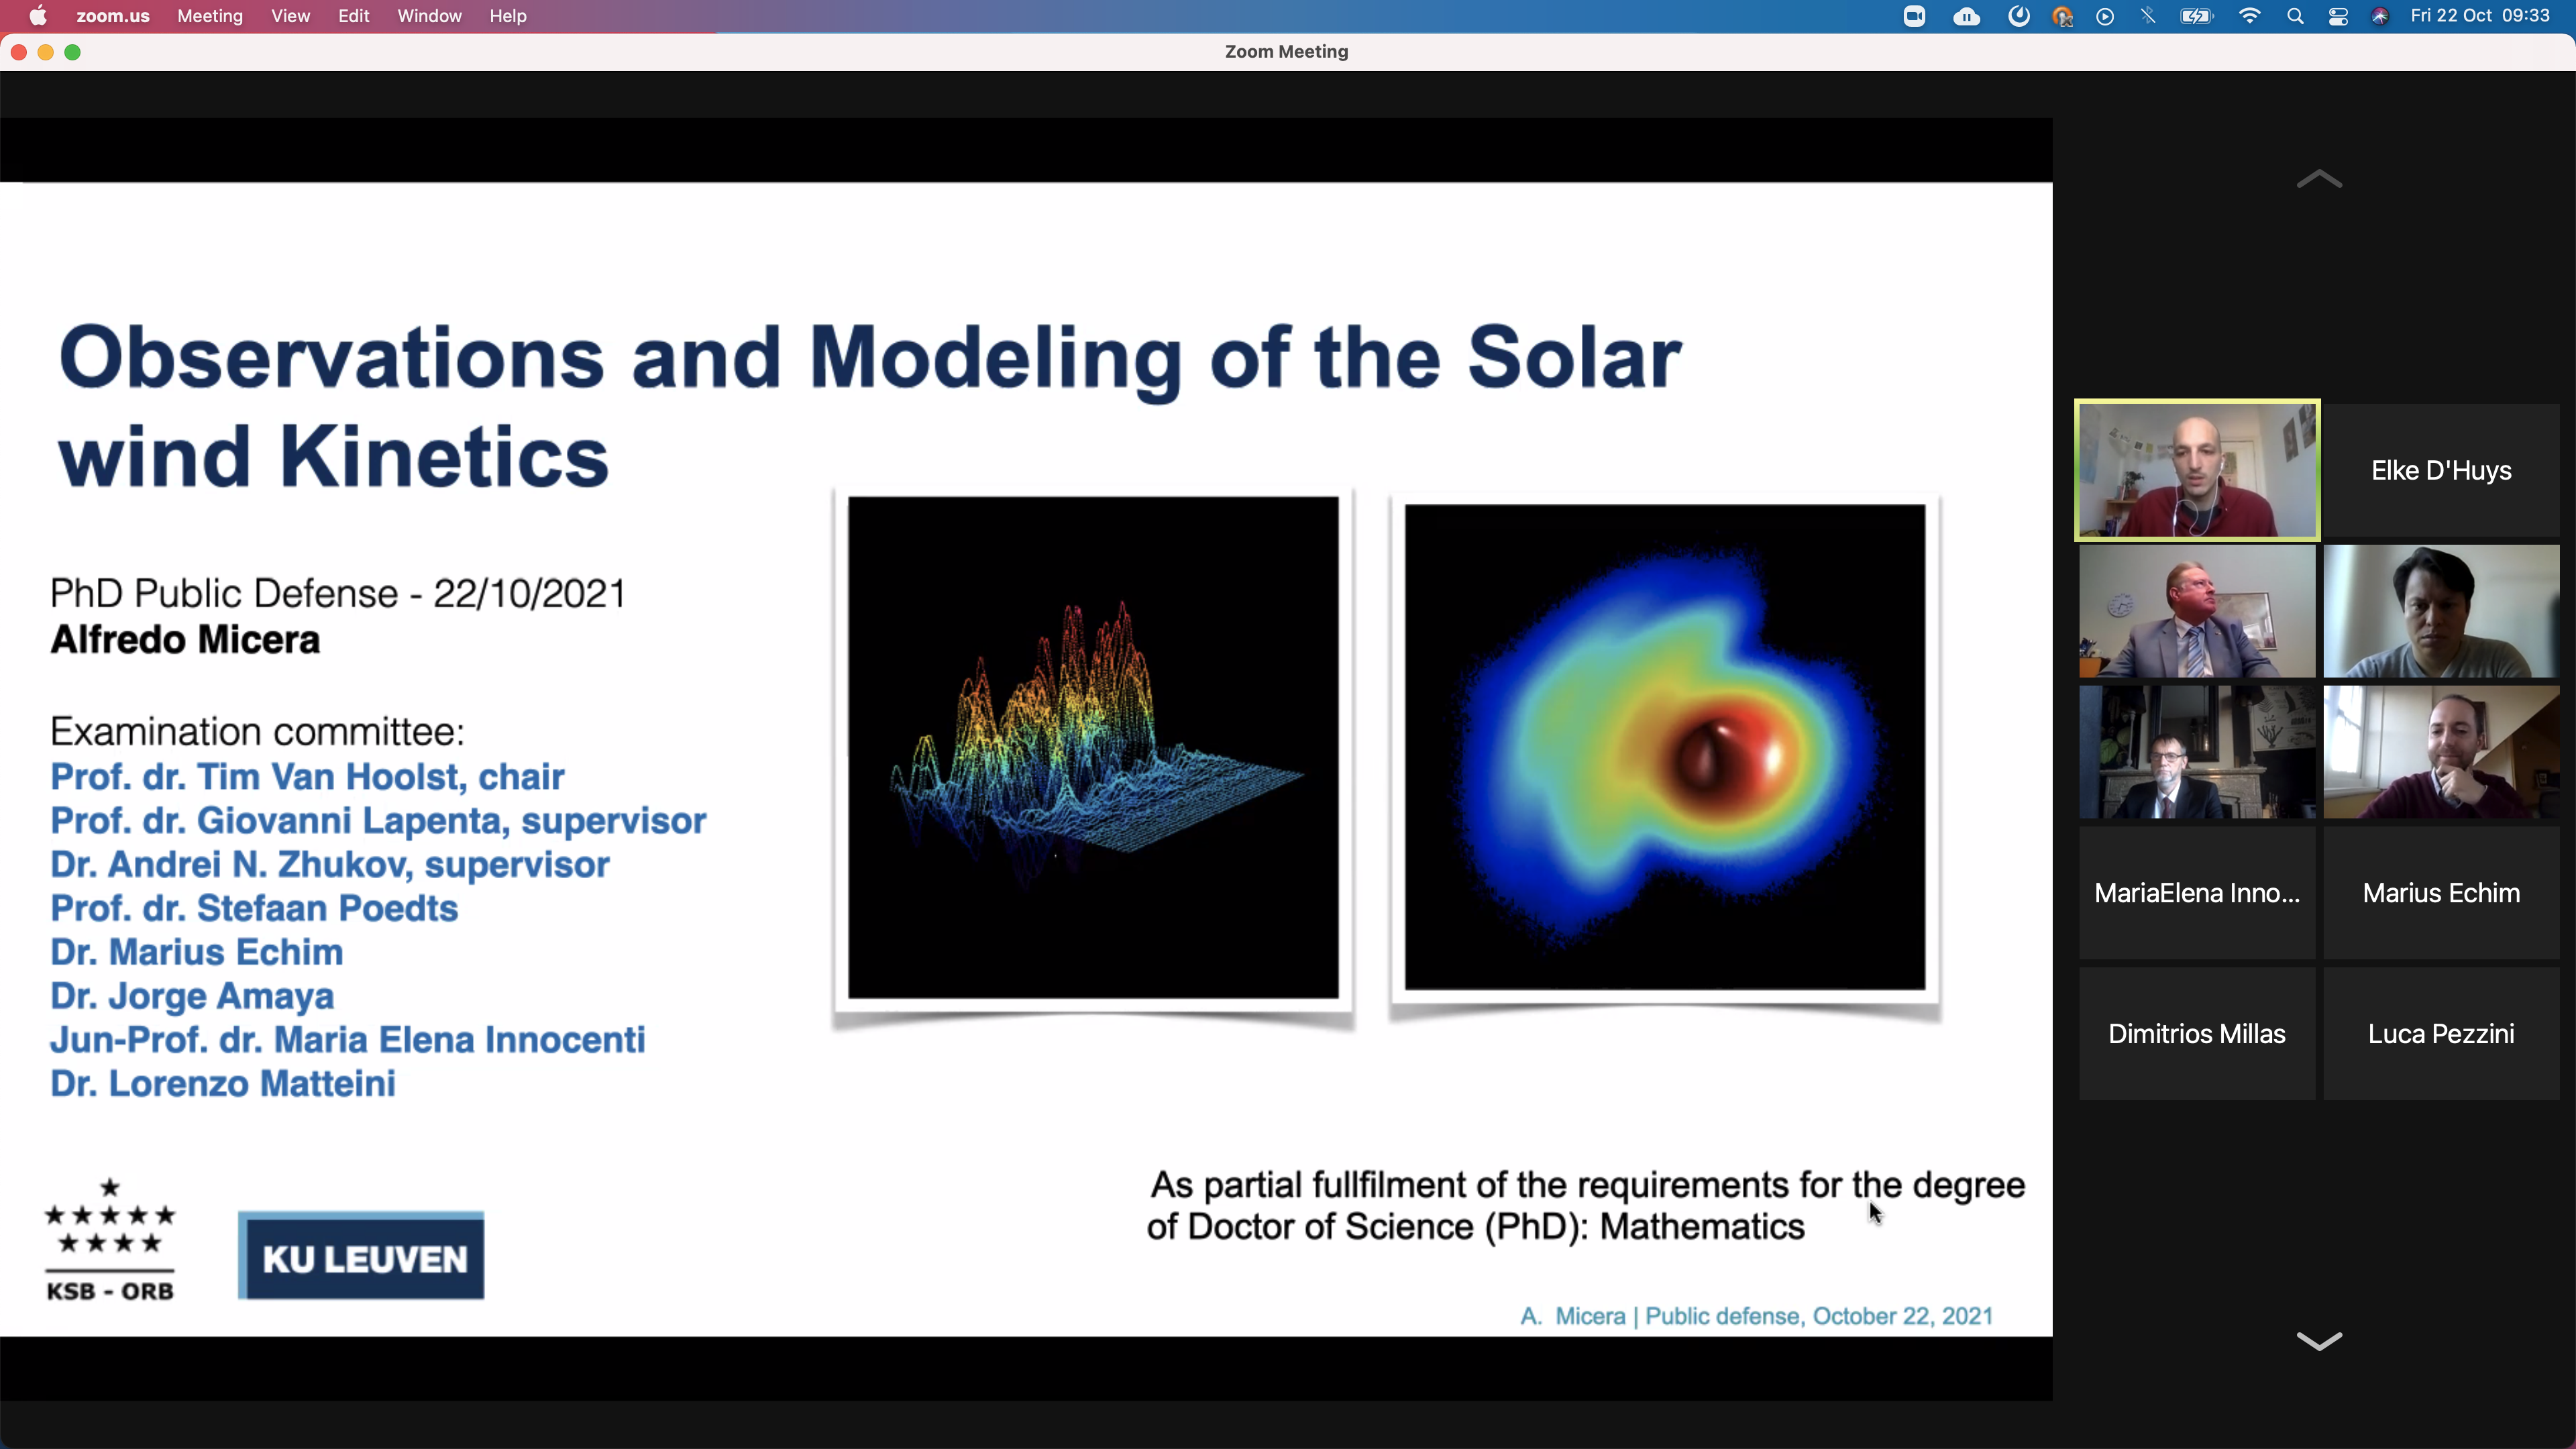Click the paused cloud sync menu bar icon
This screenshot has width=2576, height=1449.
click(x=1966, y=16)
